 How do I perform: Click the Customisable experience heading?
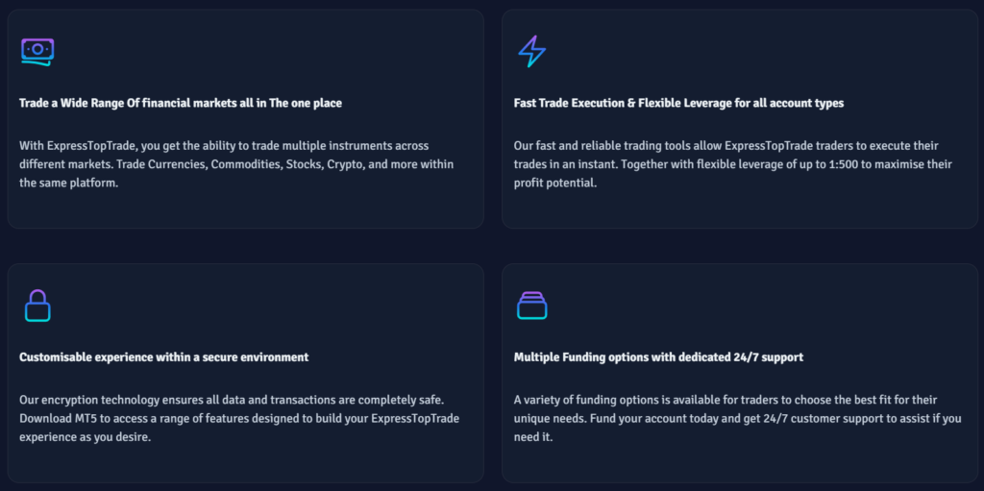(164, 357)
